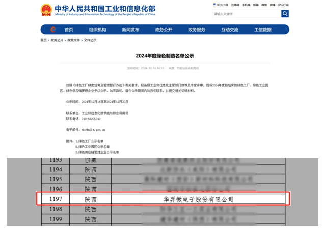
Task: Click the title 2024年度绿色制造名单公示
Action: (165, 56)
